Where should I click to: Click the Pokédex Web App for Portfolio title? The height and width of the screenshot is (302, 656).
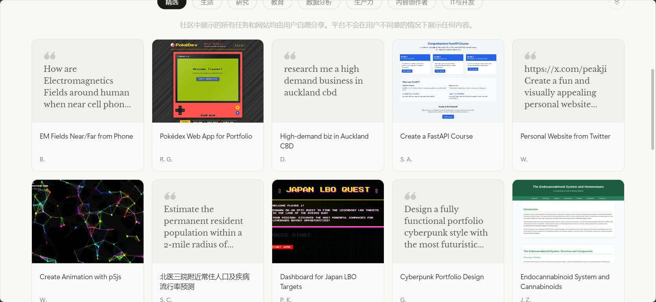pyautogui.click(x=206, y=136)
